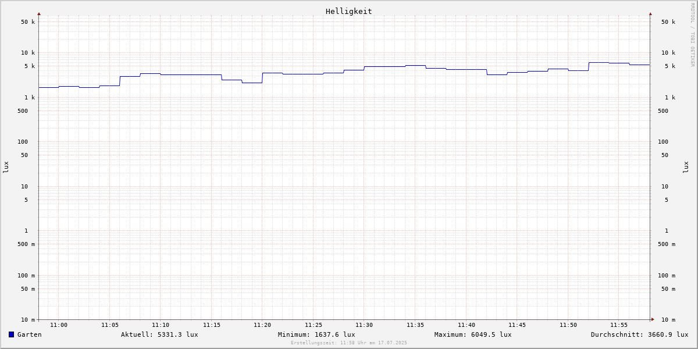Click the 11:00 time axis label
698x349 pixels.
click(x=59, y=325)
